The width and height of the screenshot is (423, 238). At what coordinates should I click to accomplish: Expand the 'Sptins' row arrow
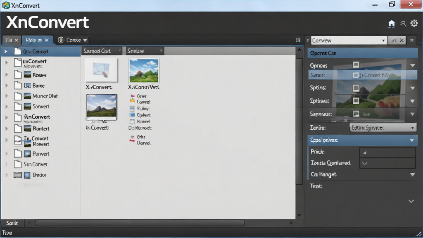[413, 88]
